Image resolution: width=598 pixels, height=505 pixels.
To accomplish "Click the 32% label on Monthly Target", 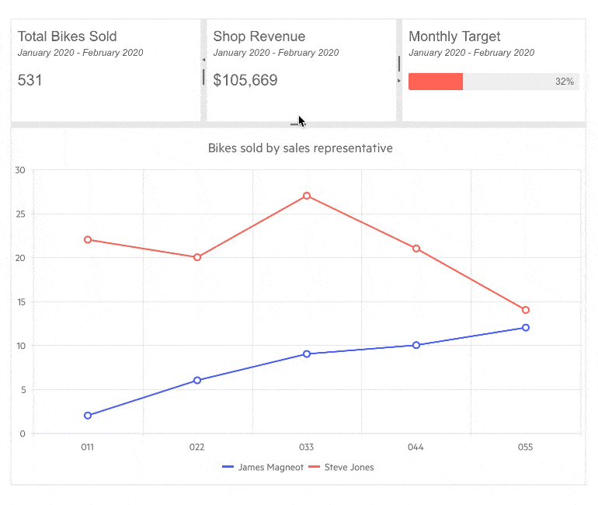I will 564,82.
